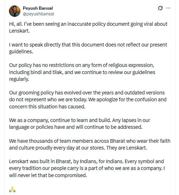Click the 'Lenskart was built in Bharat' line
The width and height of the screenshot is (179, 195).
click(x=86, y=161)
